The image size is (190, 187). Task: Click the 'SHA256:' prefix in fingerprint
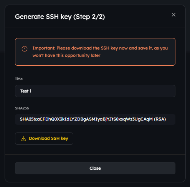28,119
